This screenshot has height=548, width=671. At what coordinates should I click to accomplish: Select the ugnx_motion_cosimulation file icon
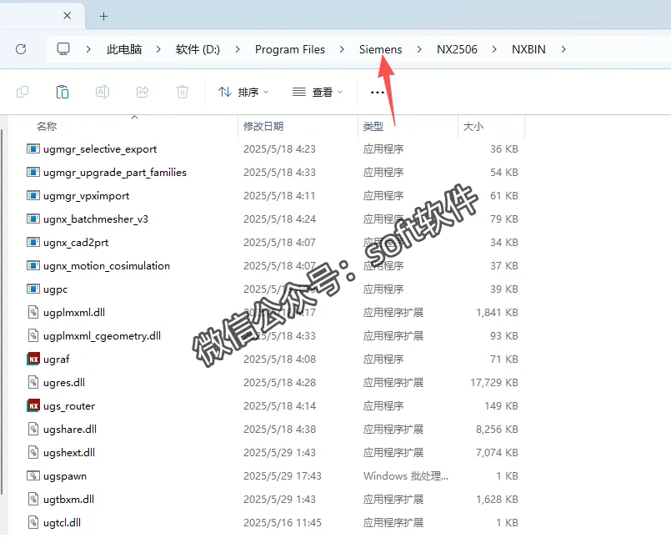point(33,265)
